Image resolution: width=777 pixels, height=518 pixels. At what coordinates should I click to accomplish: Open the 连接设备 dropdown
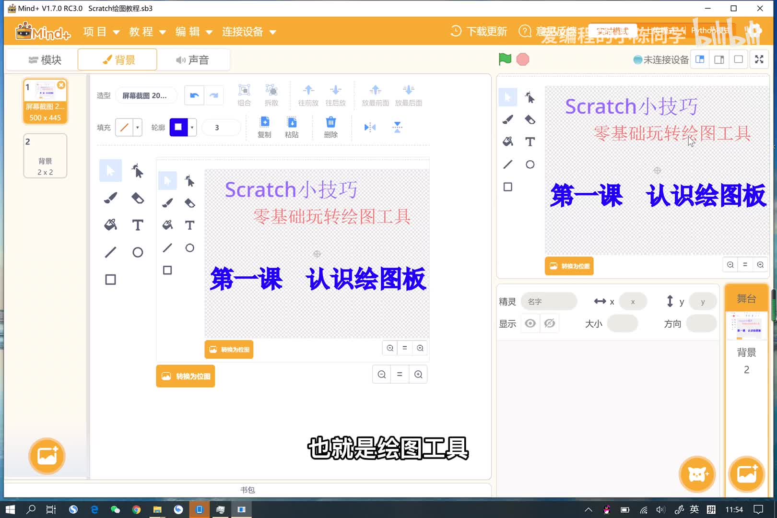249,32
